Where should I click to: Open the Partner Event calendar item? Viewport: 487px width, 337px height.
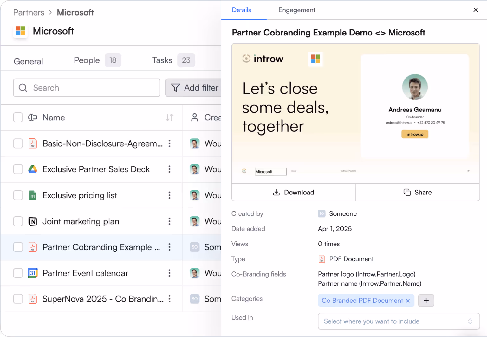tap(85, 273)
